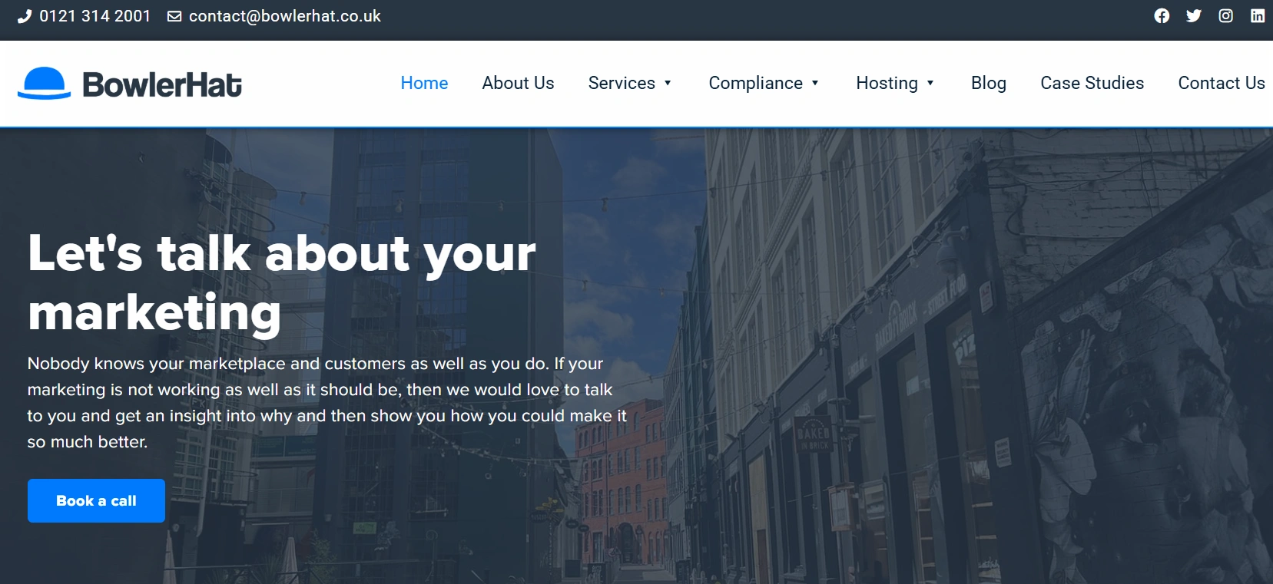Click the Book a call button
Viewport: 1273px width, 584px height.
(x=96, y=500)
